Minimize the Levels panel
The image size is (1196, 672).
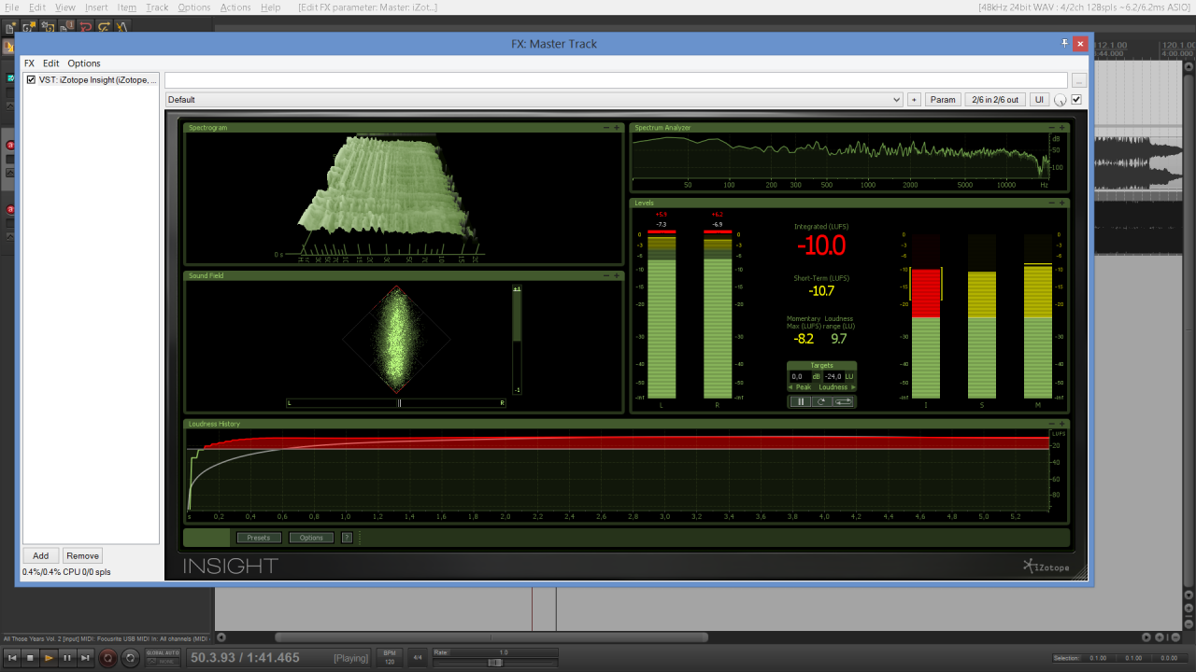click(1052, 203)
